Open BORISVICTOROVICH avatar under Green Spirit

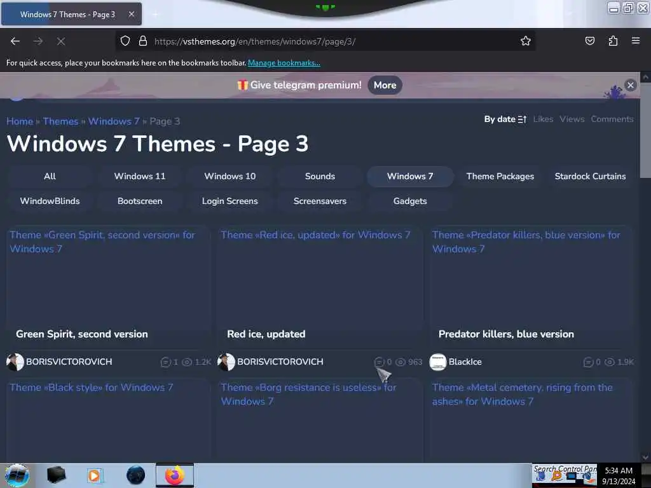pos(15,362)
